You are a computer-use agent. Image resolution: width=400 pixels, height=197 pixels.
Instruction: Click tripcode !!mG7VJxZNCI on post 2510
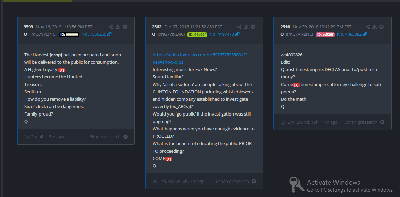299,34
